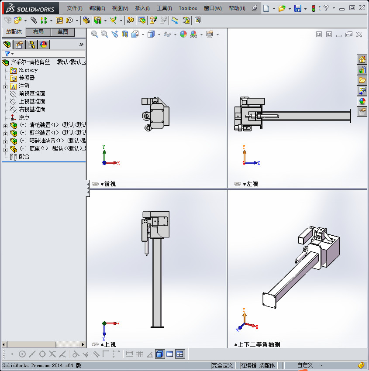Screen dimensions: 369x371
Task: Open the View Orientation dropdown arrow
Action: (x=143, y=35)
